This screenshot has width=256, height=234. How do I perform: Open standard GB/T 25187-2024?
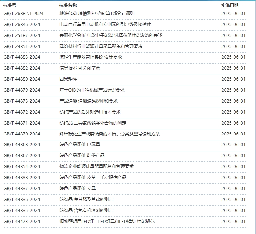[x=22, y=36]
